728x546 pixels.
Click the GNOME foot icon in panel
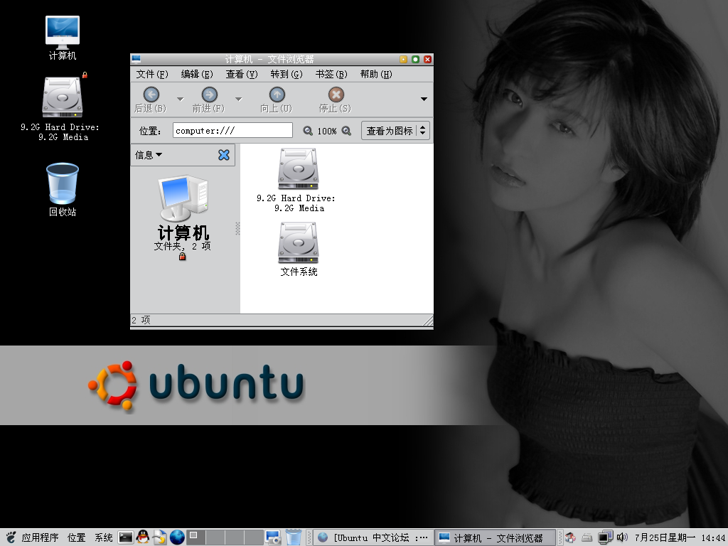[x=11, y=537]
